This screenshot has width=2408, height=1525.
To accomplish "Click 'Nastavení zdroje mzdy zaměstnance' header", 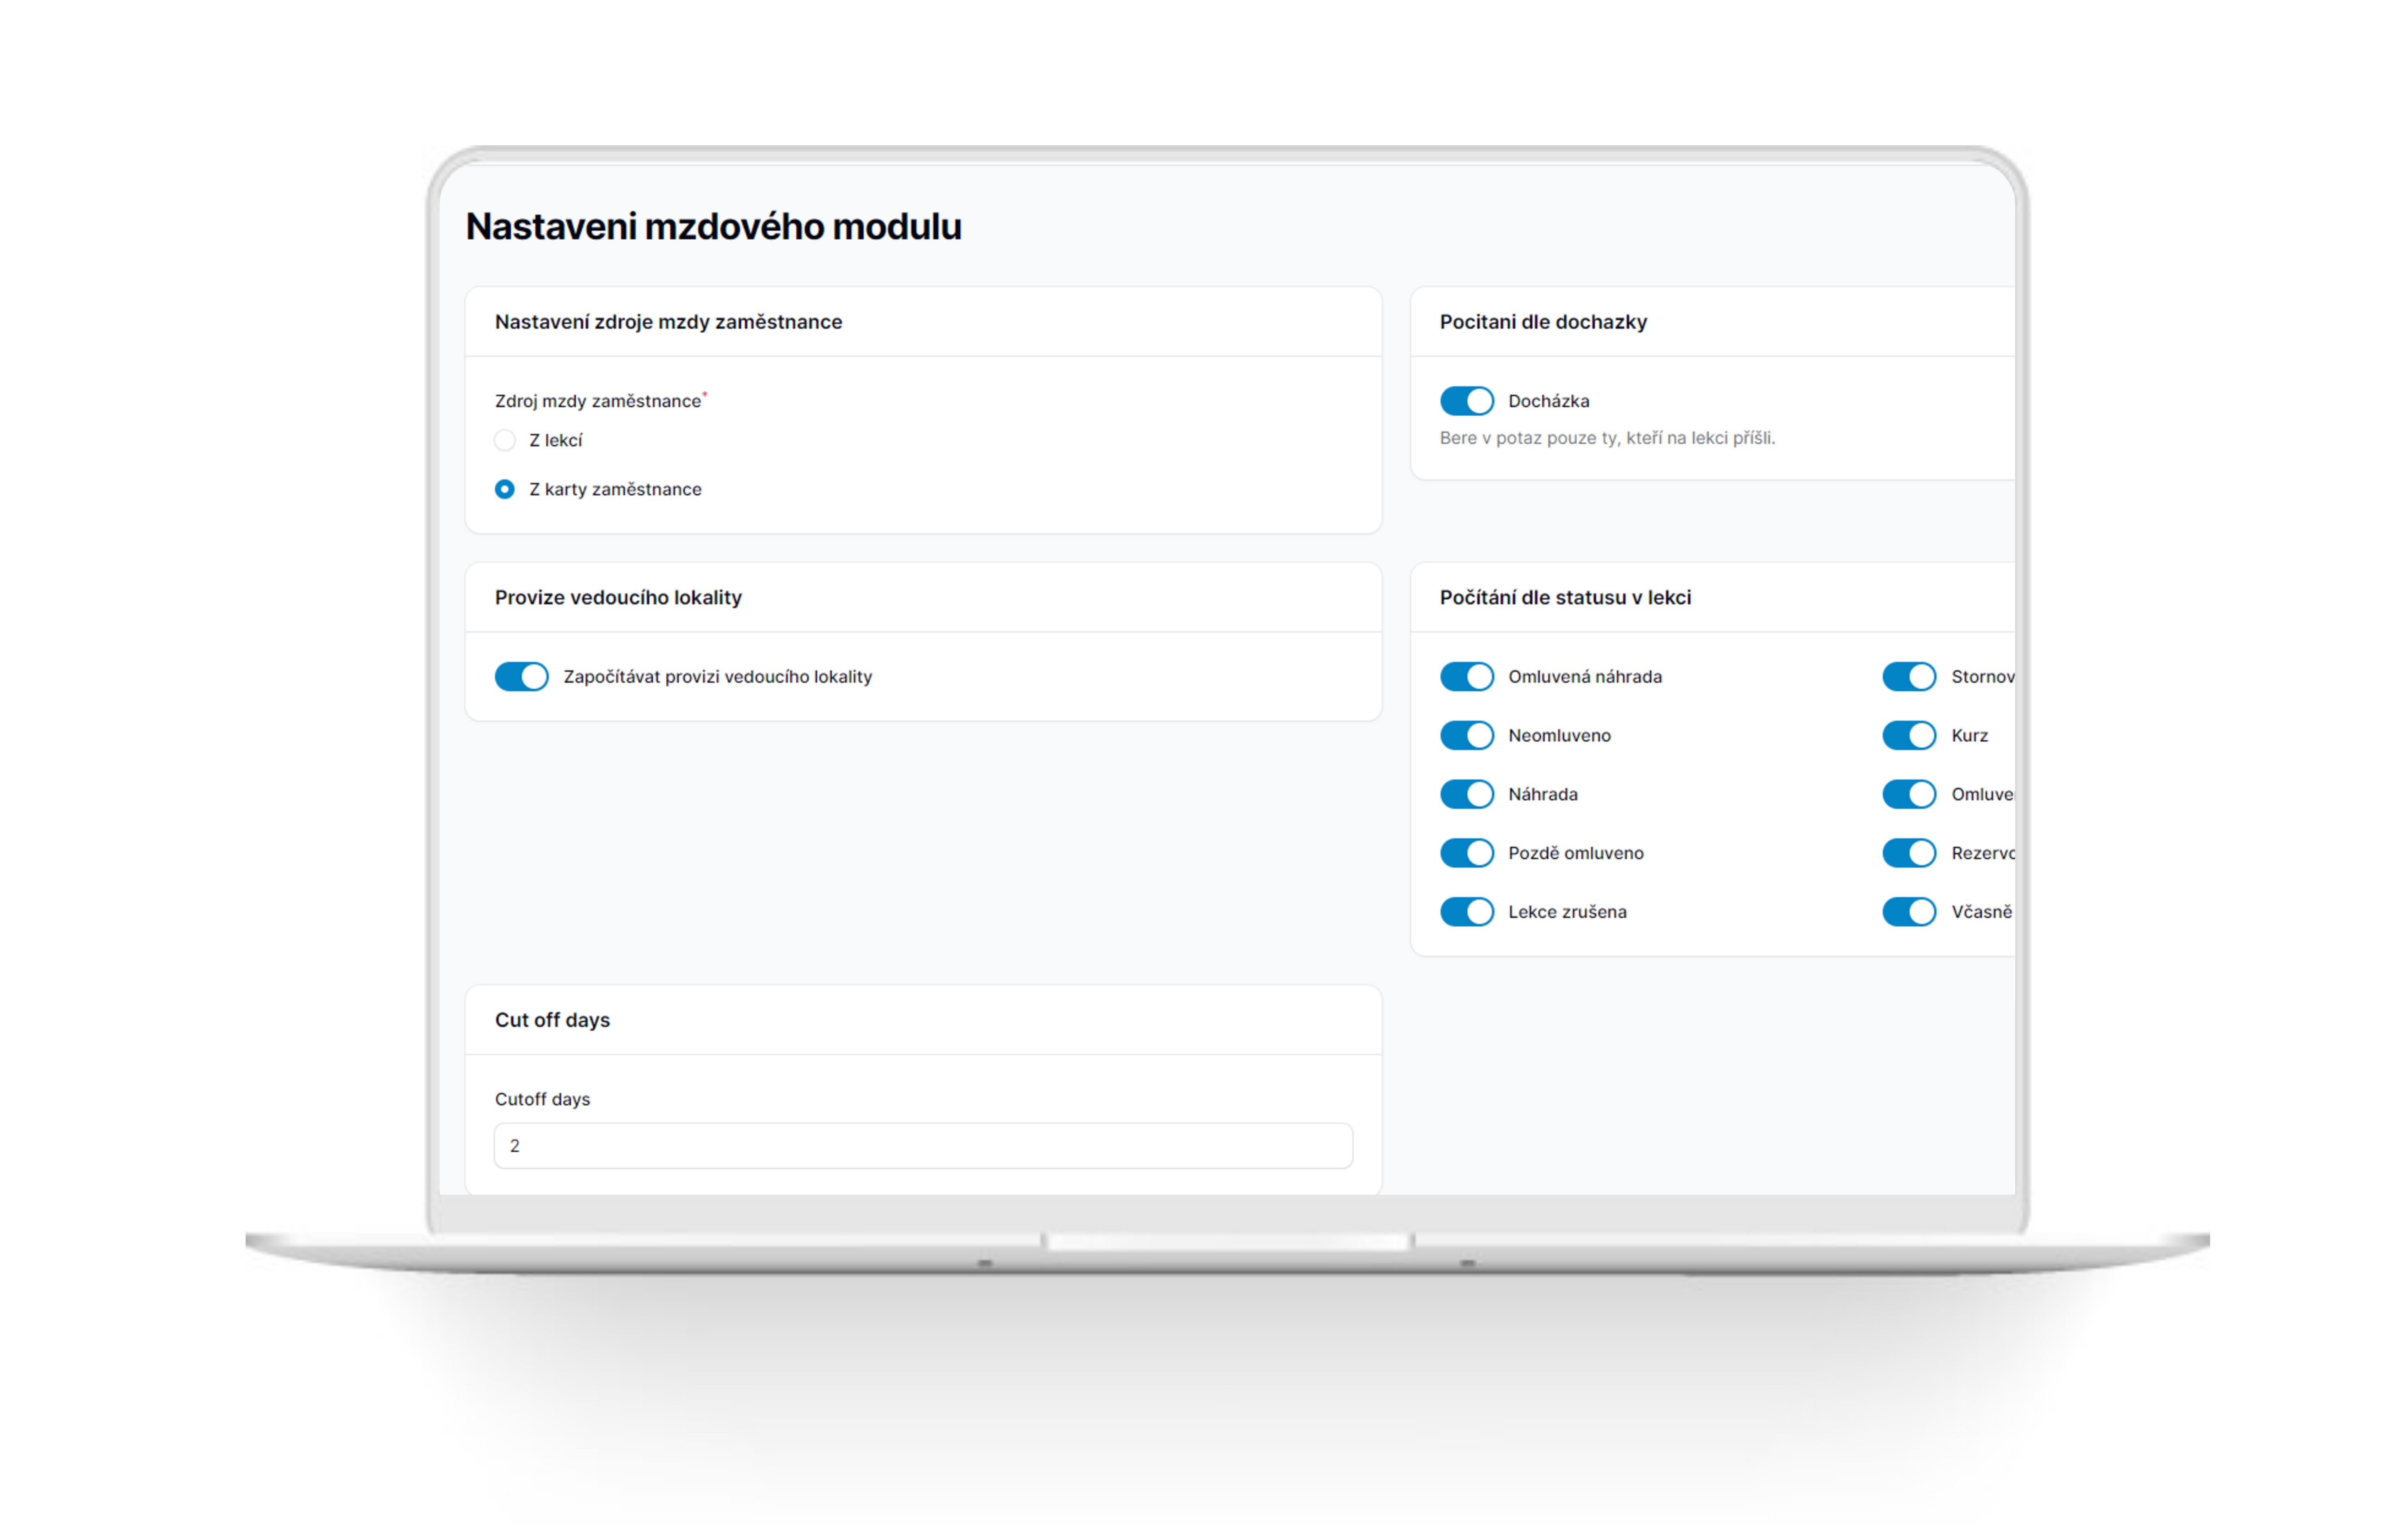I will (x=668, y=322).
